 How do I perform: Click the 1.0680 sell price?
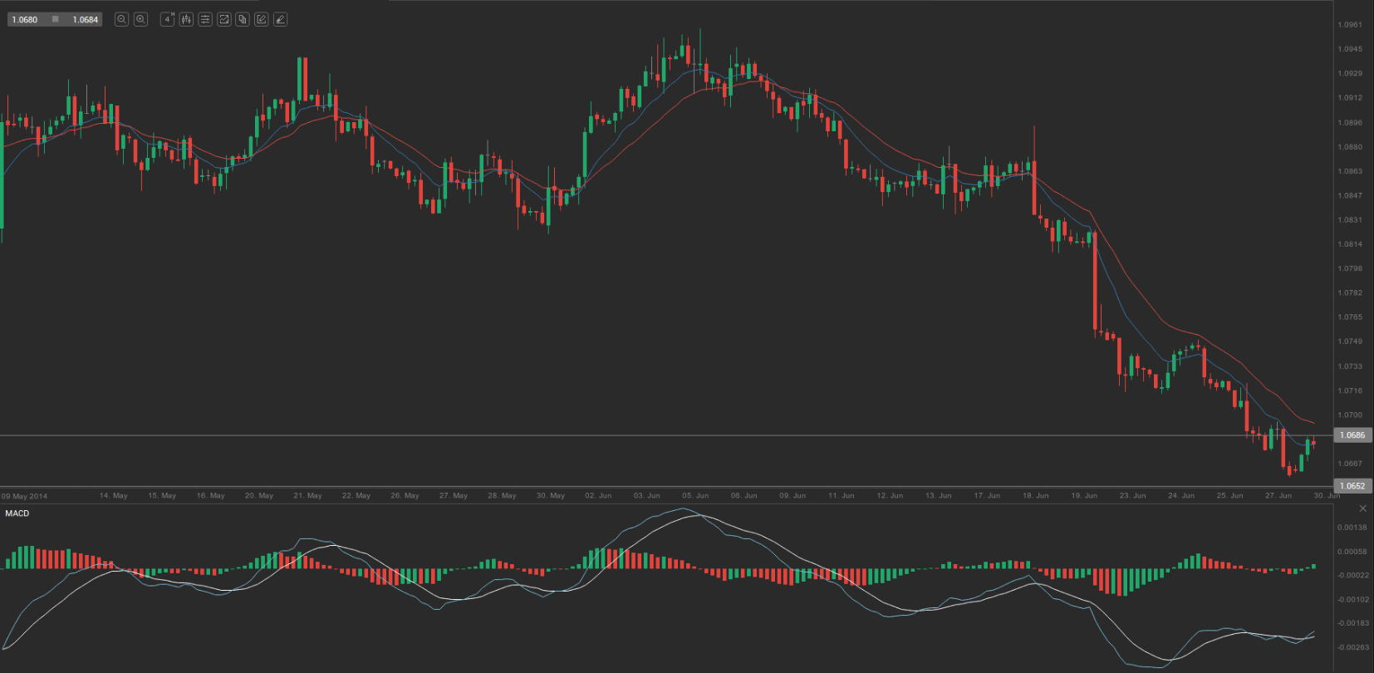click(25, 19)
